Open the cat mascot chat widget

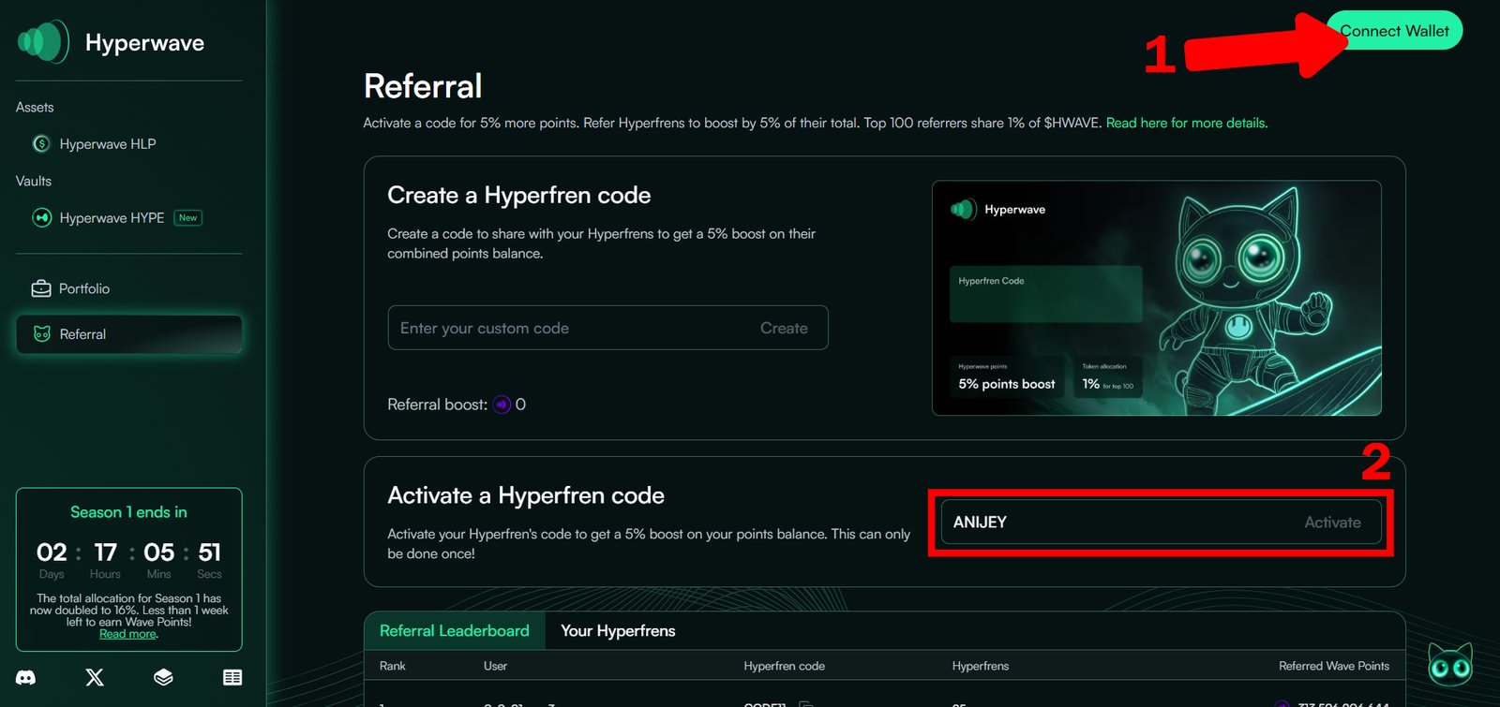[x=1449, y=664]
